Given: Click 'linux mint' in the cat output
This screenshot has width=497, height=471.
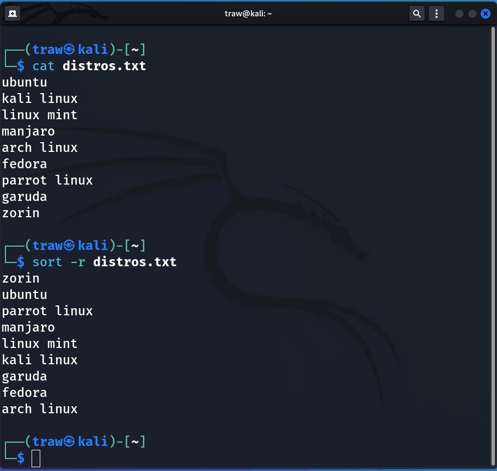Looking at the screenshot, I should click(x=40, y=115).
